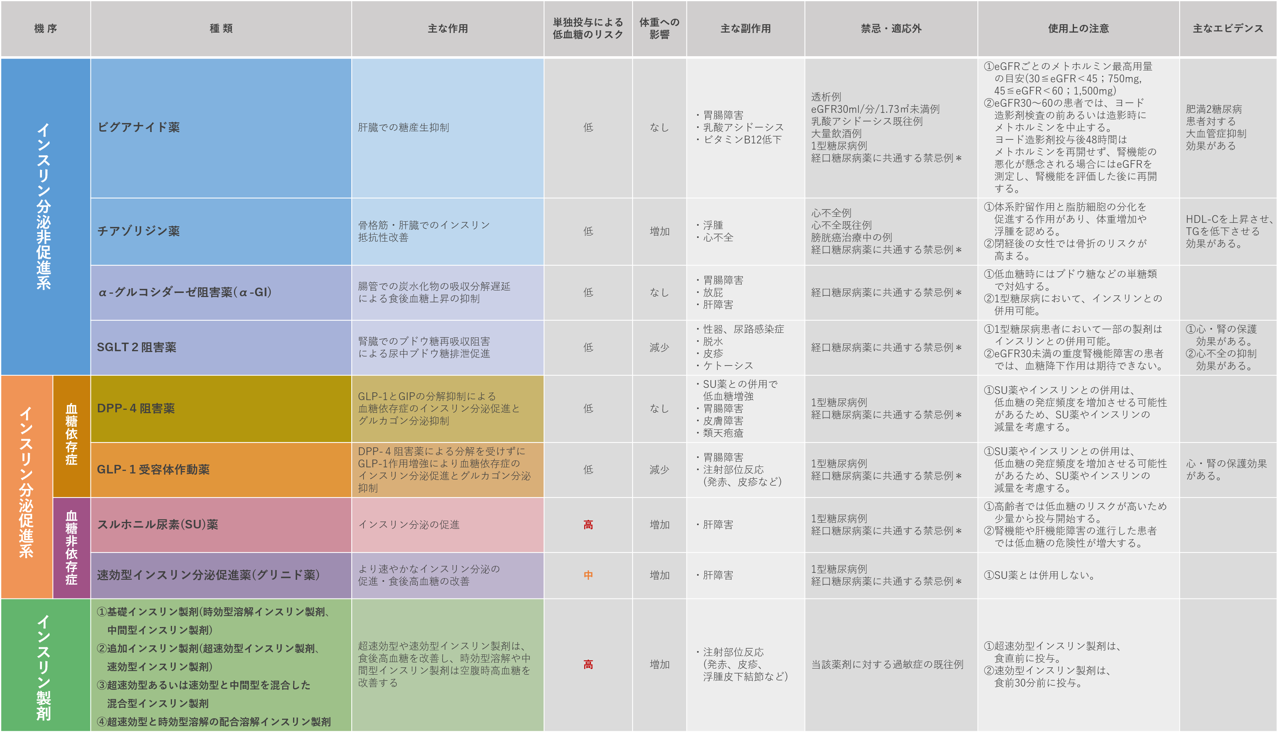Click the blue インスリン分泌非促進系 category block
The height and width of the screenshot is (735, 1279).
[x=44, y=207]
